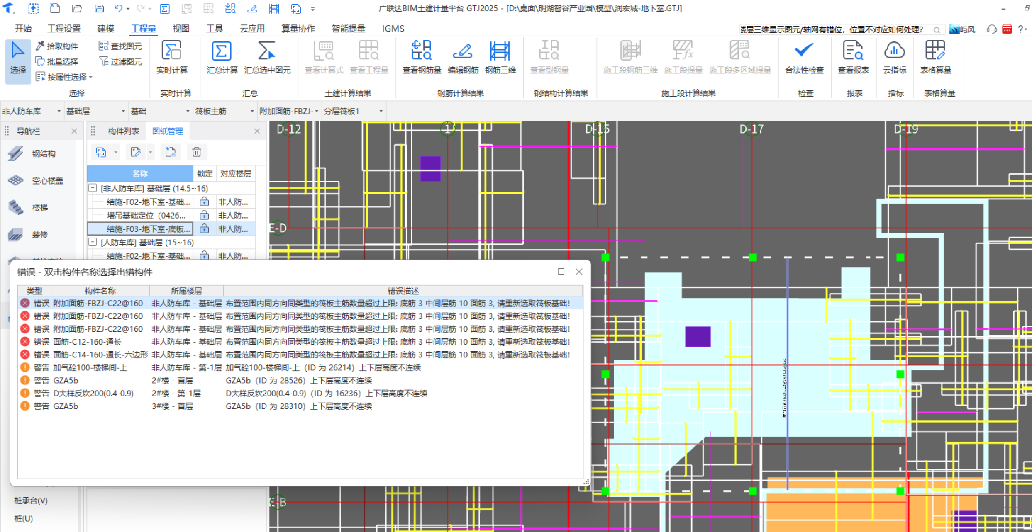Run 实时计算 real-time calculation
Image resolution: width=1032 pixels, height=532 pixels.
172,58
